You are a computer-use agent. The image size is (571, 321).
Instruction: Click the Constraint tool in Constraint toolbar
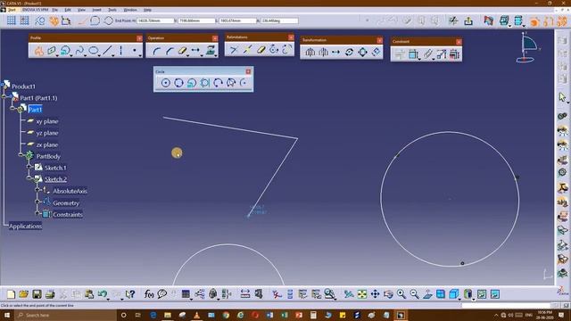(x=413, y=54)
